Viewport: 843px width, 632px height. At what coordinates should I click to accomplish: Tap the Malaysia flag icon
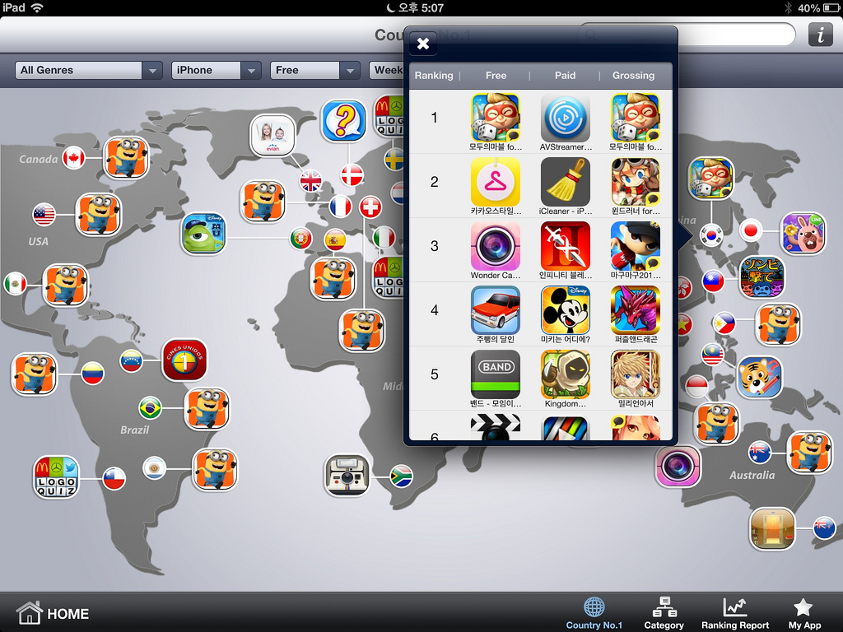(713, 354)
